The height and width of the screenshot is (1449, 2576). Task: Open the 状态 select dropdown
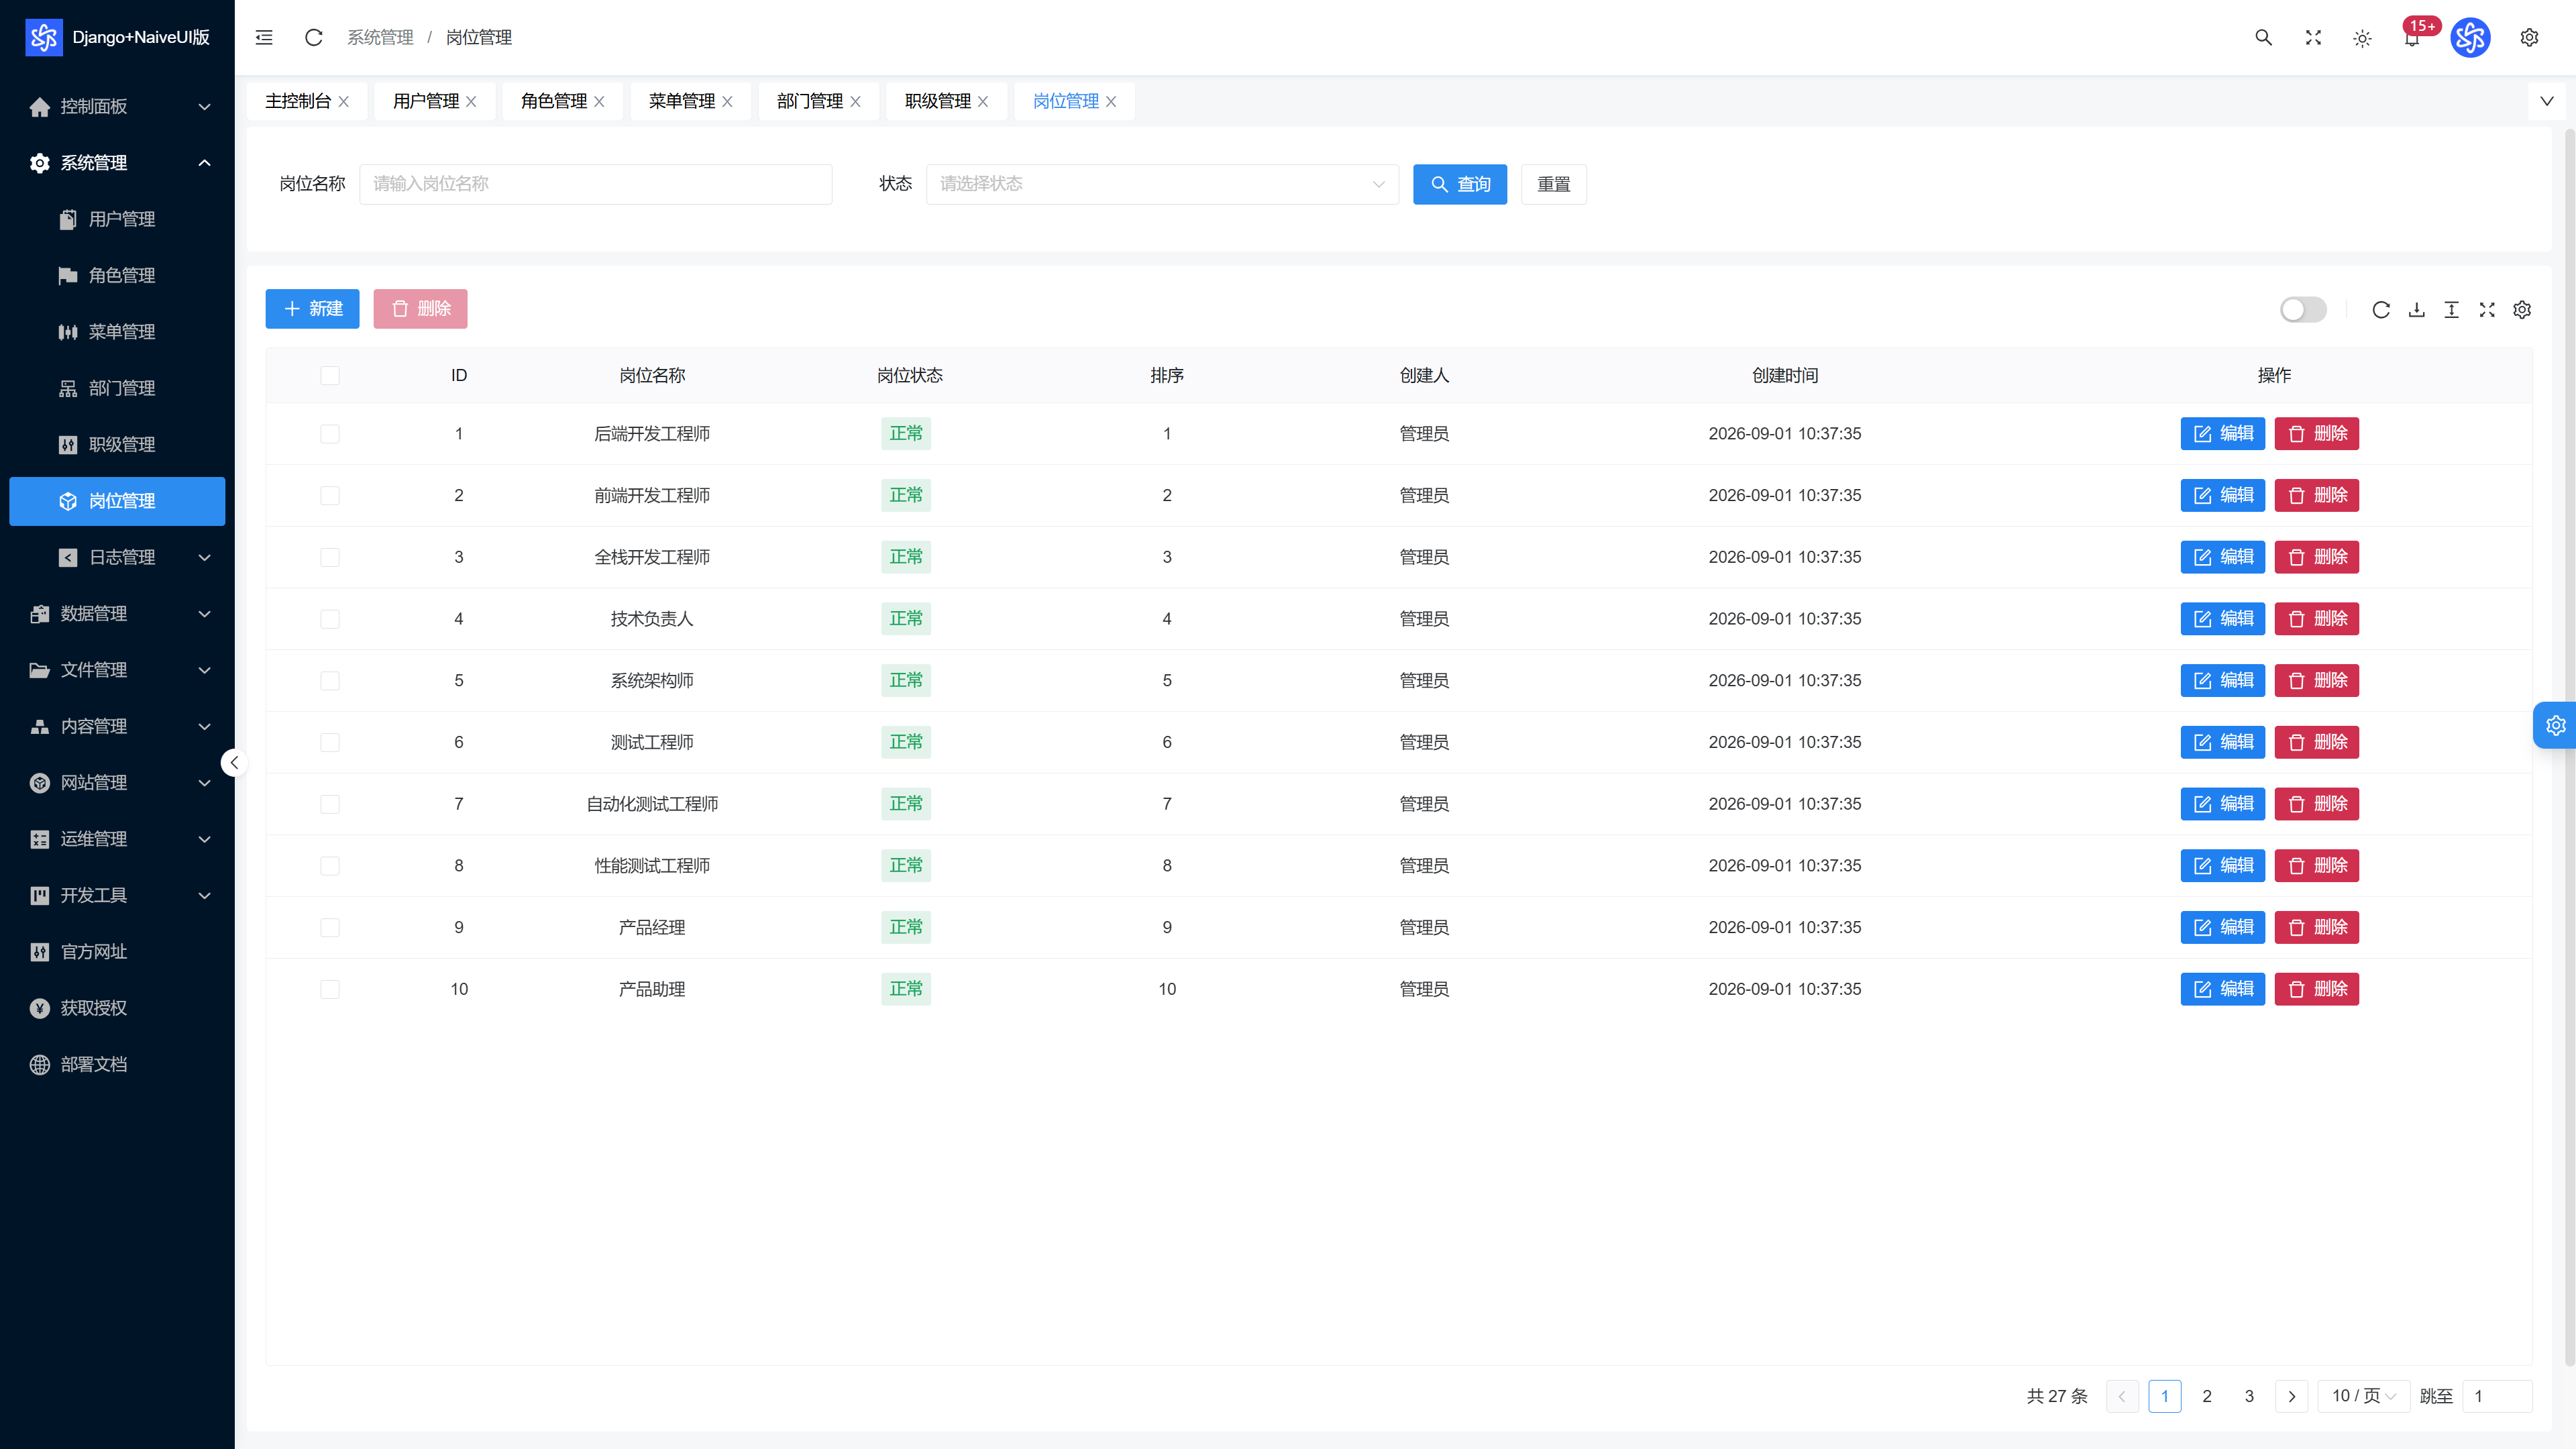[x=1162, y=184]
